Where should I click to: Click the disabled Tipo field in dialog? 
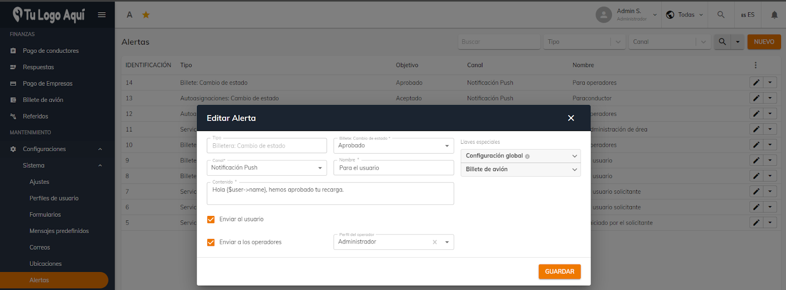[267, 146]
